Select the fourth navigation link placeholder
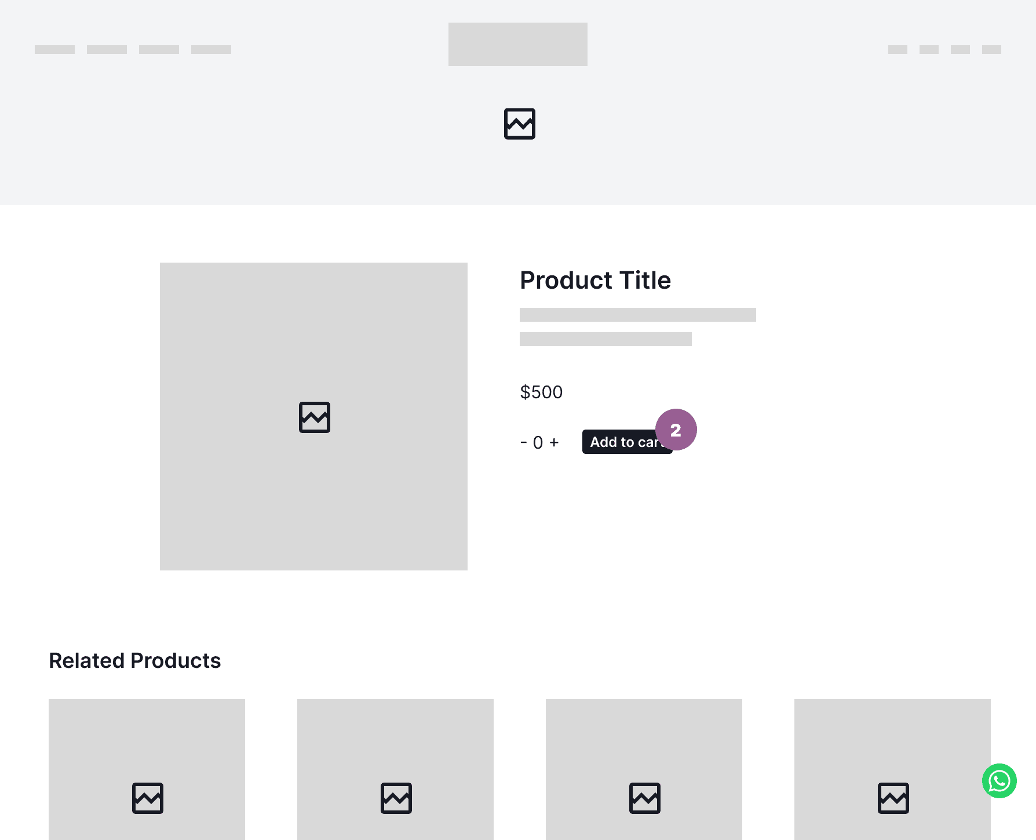Image resolution: width=1036 pixels, height=840 pixels. 211,50
